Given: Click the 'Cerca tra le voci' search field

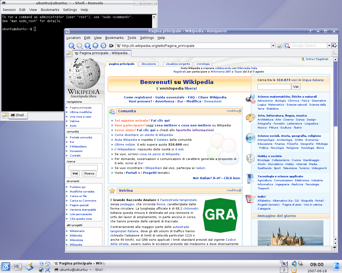Looking at the screenshot, I should coord(274,87).
